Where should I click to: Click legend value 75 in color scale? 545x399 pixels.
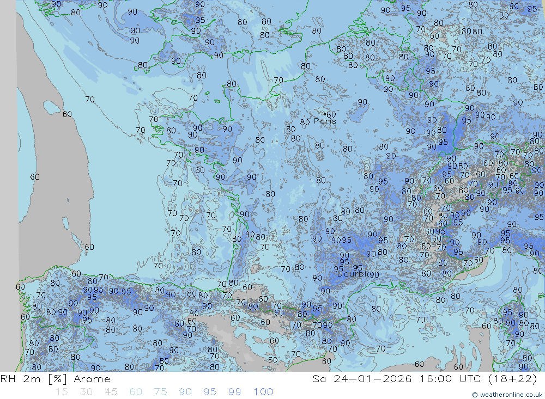coord(160,392)
